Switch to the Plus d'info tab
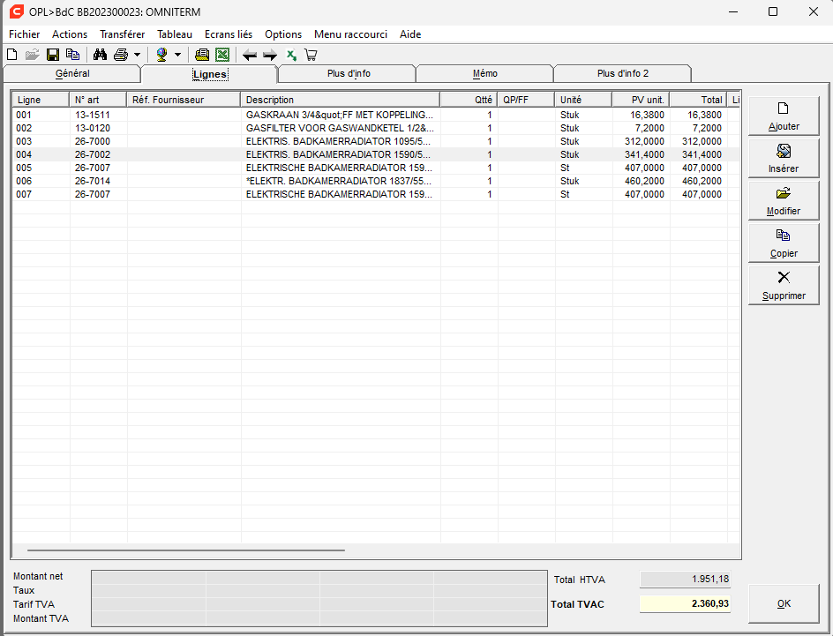This screenshot has width=833, height=636. pos(349,73)
